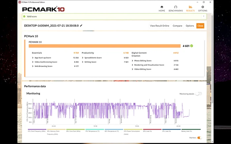Toggle GPU Memory Clock Frequency legend series

point(56,132)
